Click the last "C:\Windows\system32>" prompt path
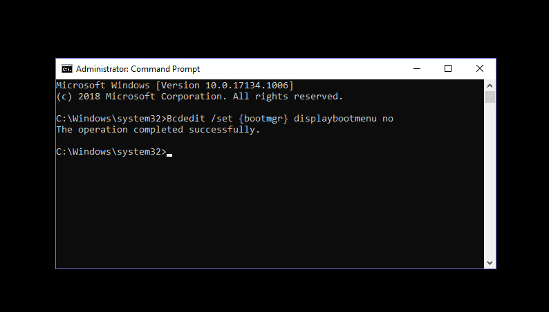The width and height of the screenshot is (549, 312). click(x=111, y=152)
